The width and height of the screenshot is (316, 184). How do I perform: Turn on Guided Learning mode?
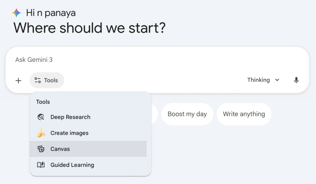pyautogui.click(x=73, y=165)
